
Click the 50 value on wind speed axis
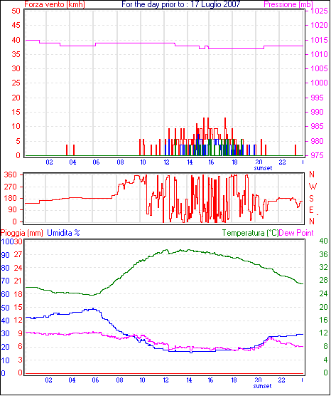coord(16,11)
